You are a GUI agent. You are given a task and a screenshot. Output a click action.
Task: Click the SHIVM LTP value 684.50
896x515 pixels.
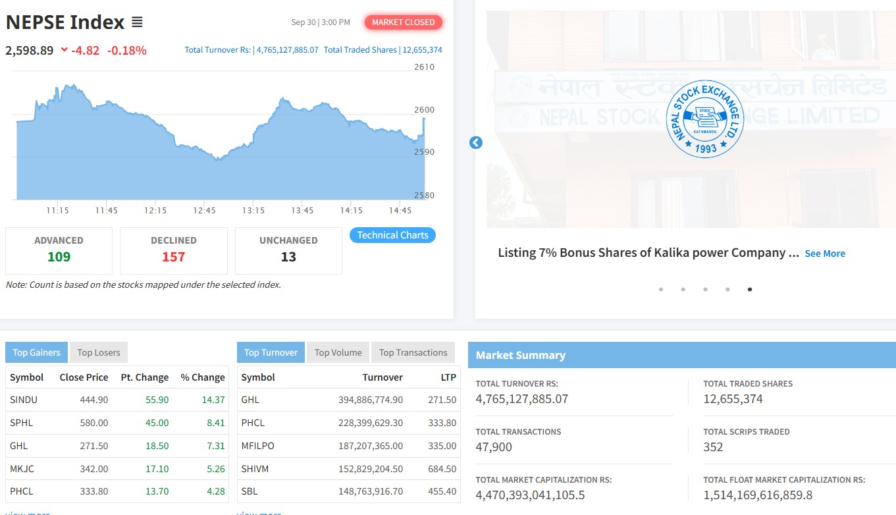click(442, 469)
